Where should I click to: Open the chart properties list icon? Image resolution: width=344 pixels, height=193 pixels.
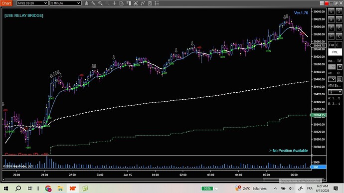(x=157, y=3)
